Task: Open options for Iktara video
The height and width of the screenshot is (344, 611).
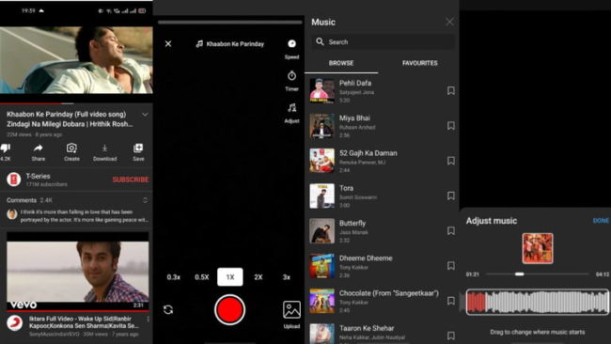Action: tap(149, 320)
